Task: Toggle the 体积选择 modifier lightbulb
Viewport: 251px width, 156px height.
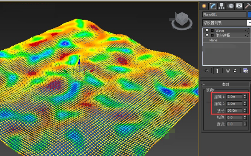Action: (x=207, y=35)
